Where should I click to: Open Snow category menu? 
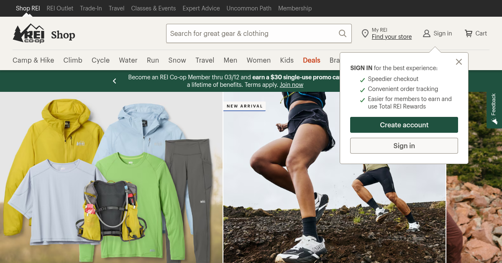[x=177, y=60]
